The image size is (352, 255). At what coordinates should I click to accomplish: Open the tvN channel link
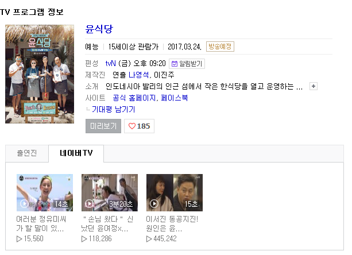[x=110, y=64]
